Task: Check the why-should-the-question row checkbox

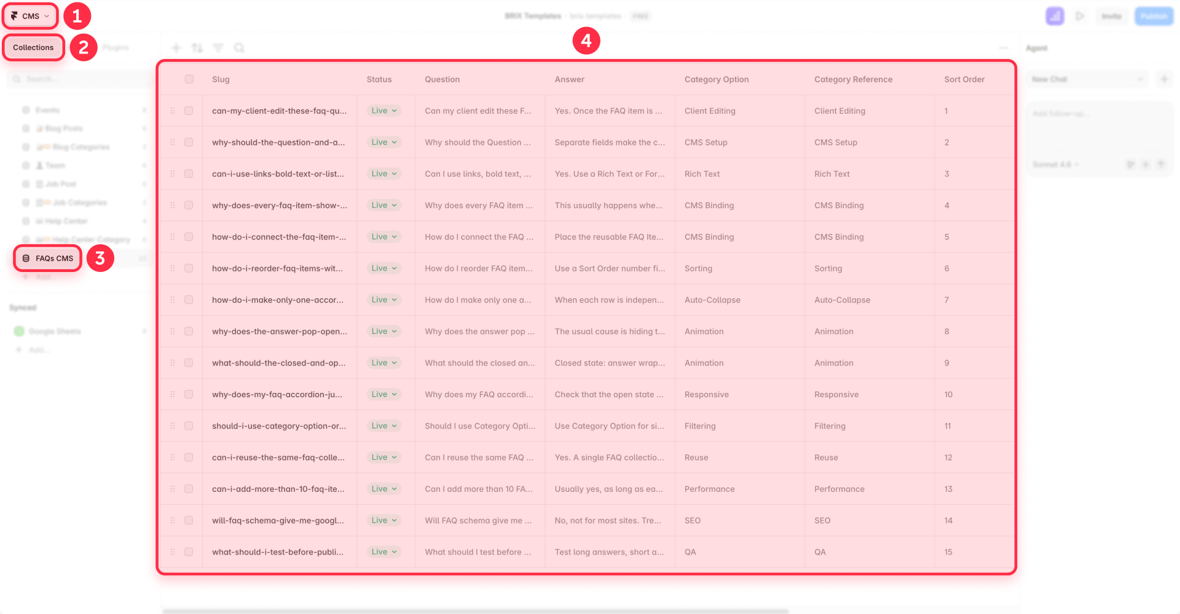Action: click(189, 142)
